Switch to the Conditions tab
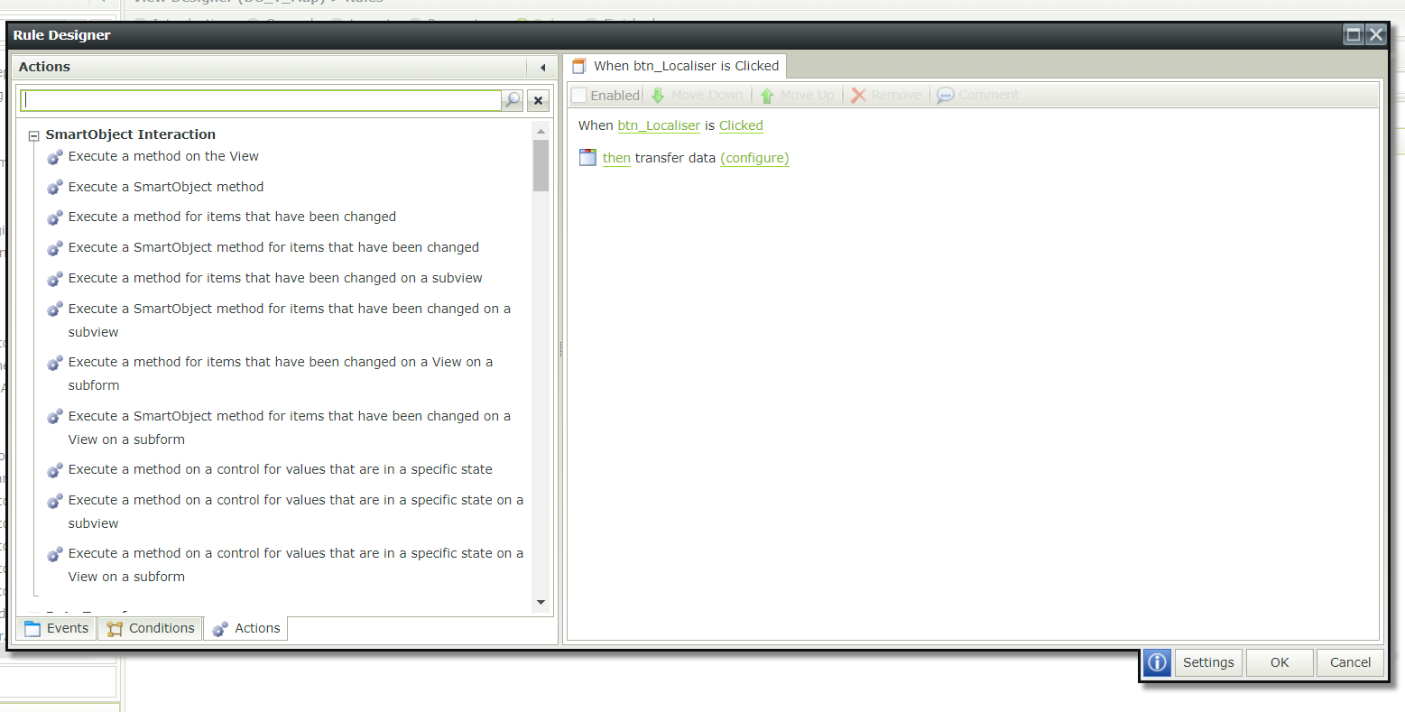The height and width of the screenshot is (712, 1405). tap(151, 628)
